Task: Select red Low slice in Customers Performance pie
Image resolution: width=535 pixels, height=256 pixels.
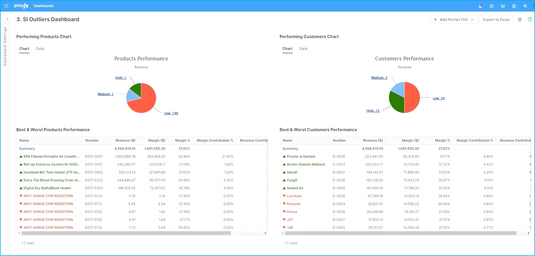Action: 412,97
